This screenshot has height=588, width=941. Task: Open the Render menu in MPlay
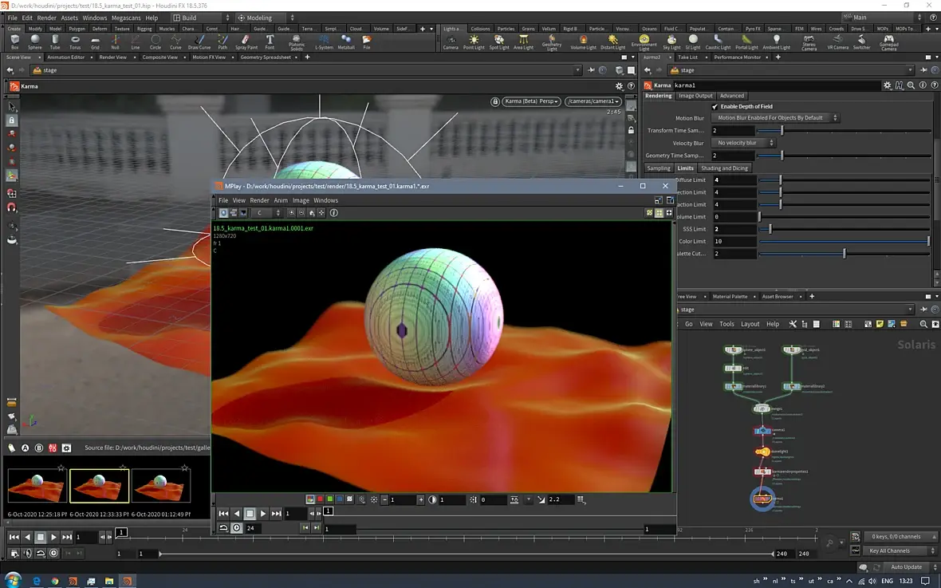pyautogui.click(x=259, y=200)
